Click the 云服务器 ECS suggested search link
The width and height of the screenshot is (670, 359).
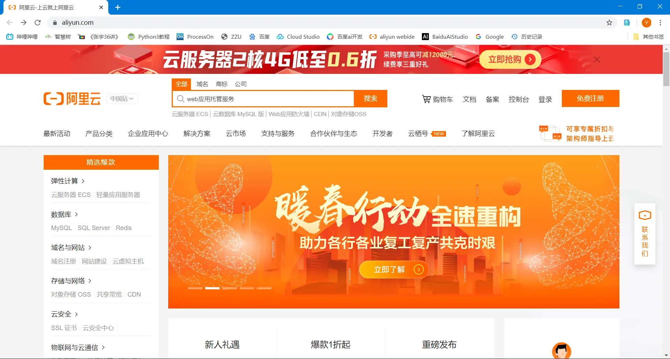[190, 114]
